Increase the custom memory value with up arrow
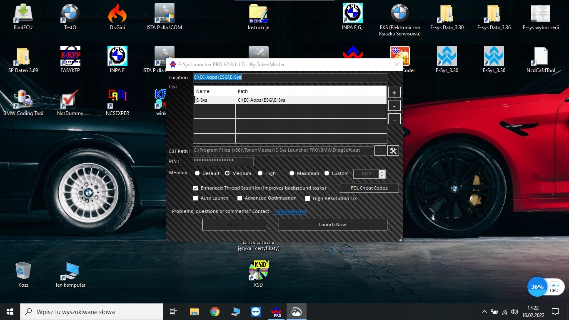Viewport: 569px width, 320px height. [x=382, y=171]
